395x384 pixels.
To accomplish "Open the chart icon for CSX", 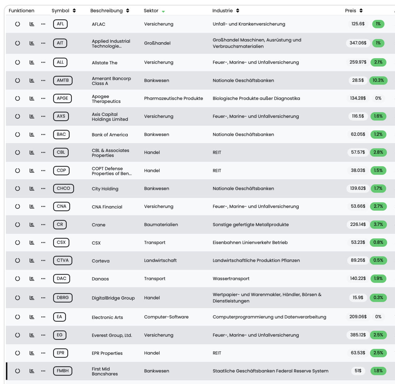I will coord(32,243).
